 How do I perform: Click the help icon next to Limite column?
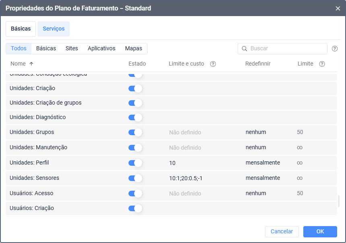pyautogui.click(x=322, y=64)
